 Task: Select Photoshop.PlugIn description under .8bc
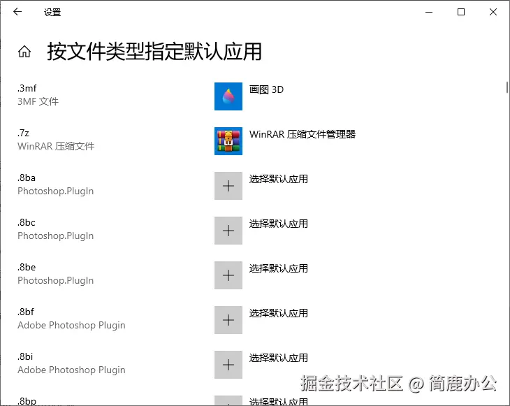[56, 235]
